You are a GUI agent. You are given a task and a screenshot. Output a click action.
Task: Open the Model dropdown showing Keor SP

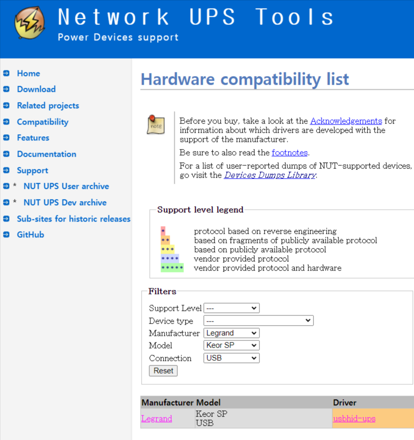231,345
